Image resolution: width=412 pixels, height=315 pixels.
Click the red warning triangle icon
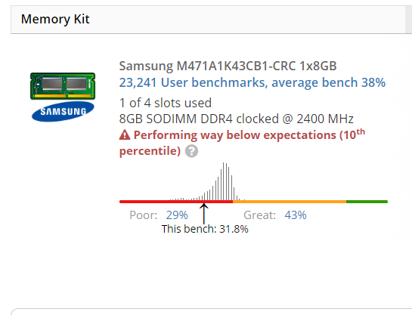(x=125, y=135)
